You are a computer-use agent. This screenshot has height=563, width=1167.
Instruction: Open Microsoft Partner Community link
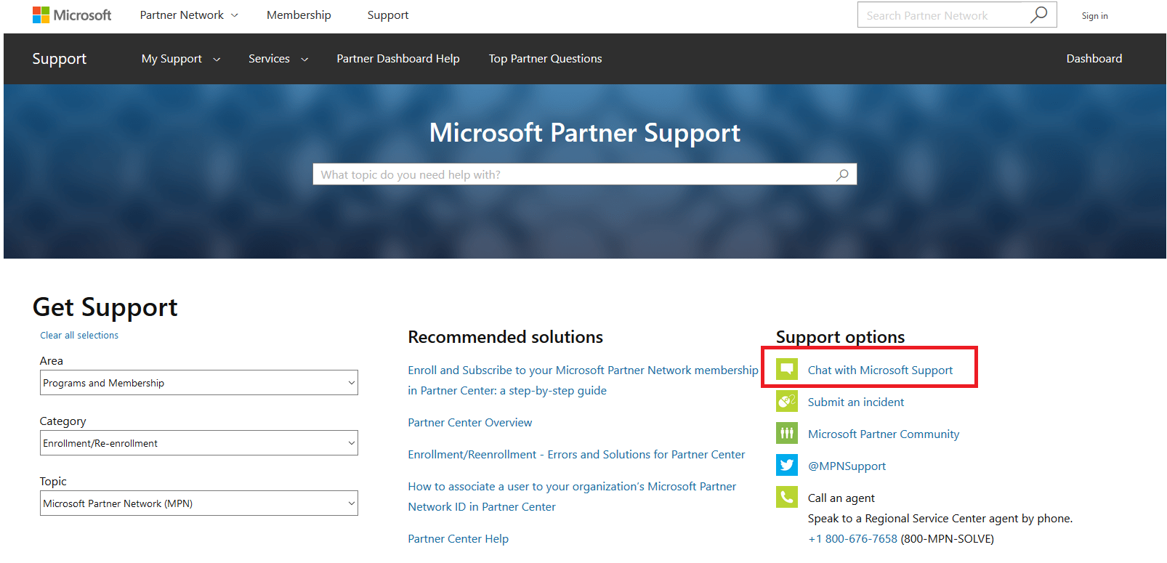pyautogui.click(x=884, y=434)
